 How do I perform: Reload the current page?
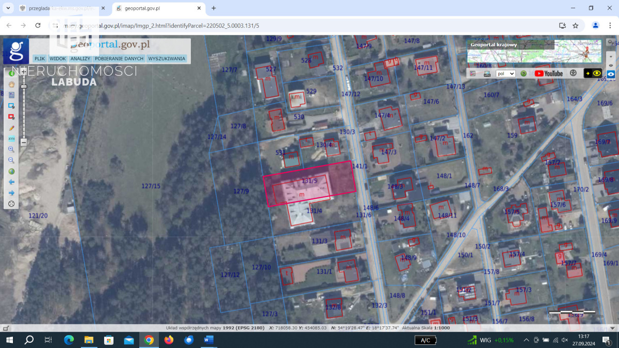[38, 25]
